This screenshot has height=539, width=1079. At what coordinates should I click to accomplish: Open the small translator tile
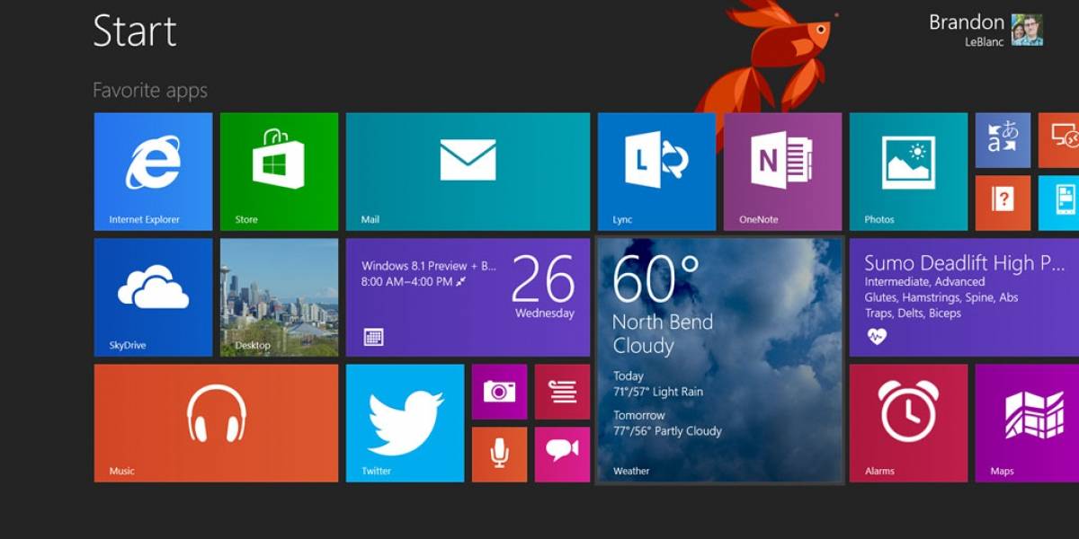pos(1003,140)
